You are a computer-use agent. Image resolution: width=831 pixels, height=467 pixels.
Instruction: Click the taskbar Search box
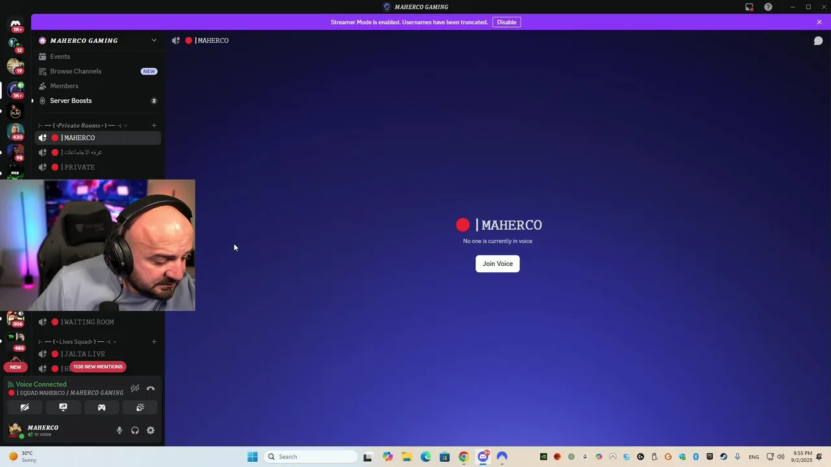312,457
